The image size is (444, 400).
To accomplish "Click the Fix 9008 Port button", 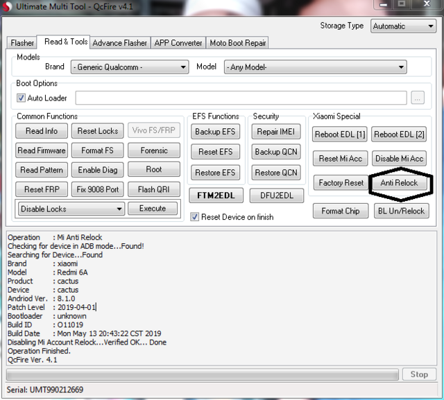I will [98, 189].
